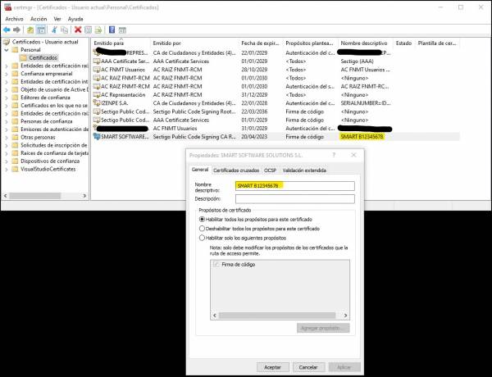
Task: Click the help question mark in Propiedades dialog
Action: 334,155
